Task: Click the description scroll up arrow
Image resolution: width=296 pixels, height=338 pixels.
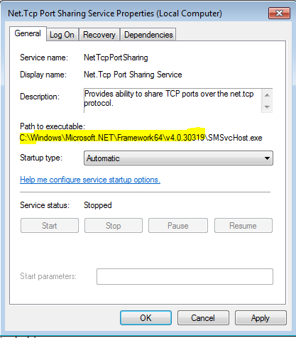Action: [x=267, y=95]
